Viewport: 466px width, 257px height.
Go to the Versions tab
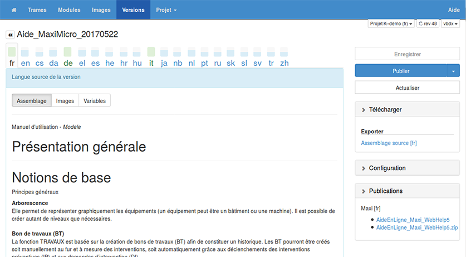[x=133, y=10]
